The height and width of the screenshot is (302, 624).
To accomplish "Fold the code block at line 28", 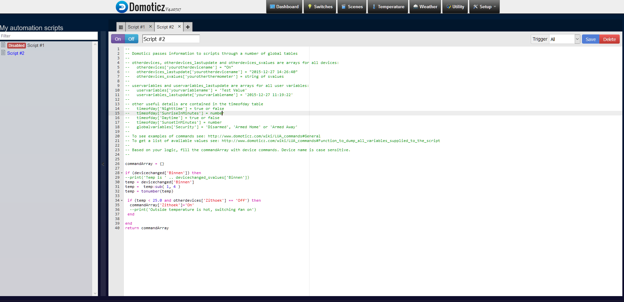I will pyautogui.click(x=122, y=173).
